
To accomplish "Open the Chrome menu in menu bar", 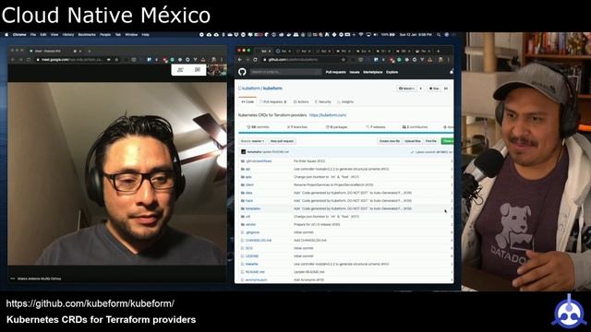I will [19, 35].
